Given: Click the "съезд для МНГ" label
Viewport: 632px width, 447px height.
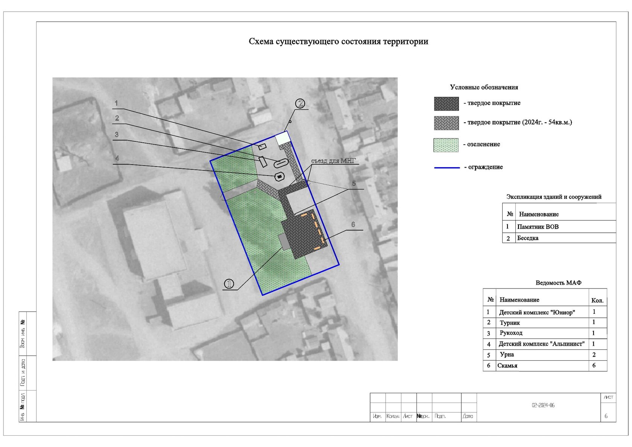Looking at the screenshot, I should 333,161.
